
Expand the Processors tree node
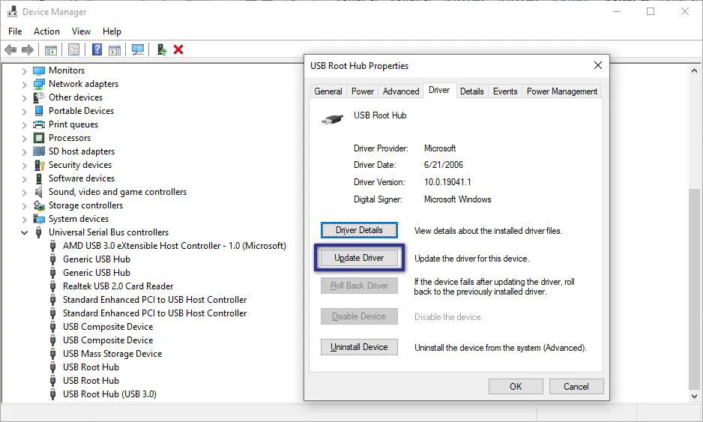(24, 138)
